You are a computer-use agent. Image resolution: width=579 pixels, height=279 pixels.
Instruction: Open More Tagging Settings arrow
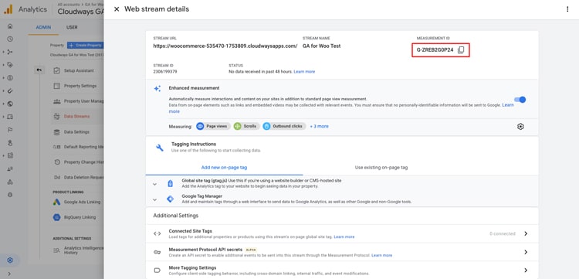coord(526,270)
